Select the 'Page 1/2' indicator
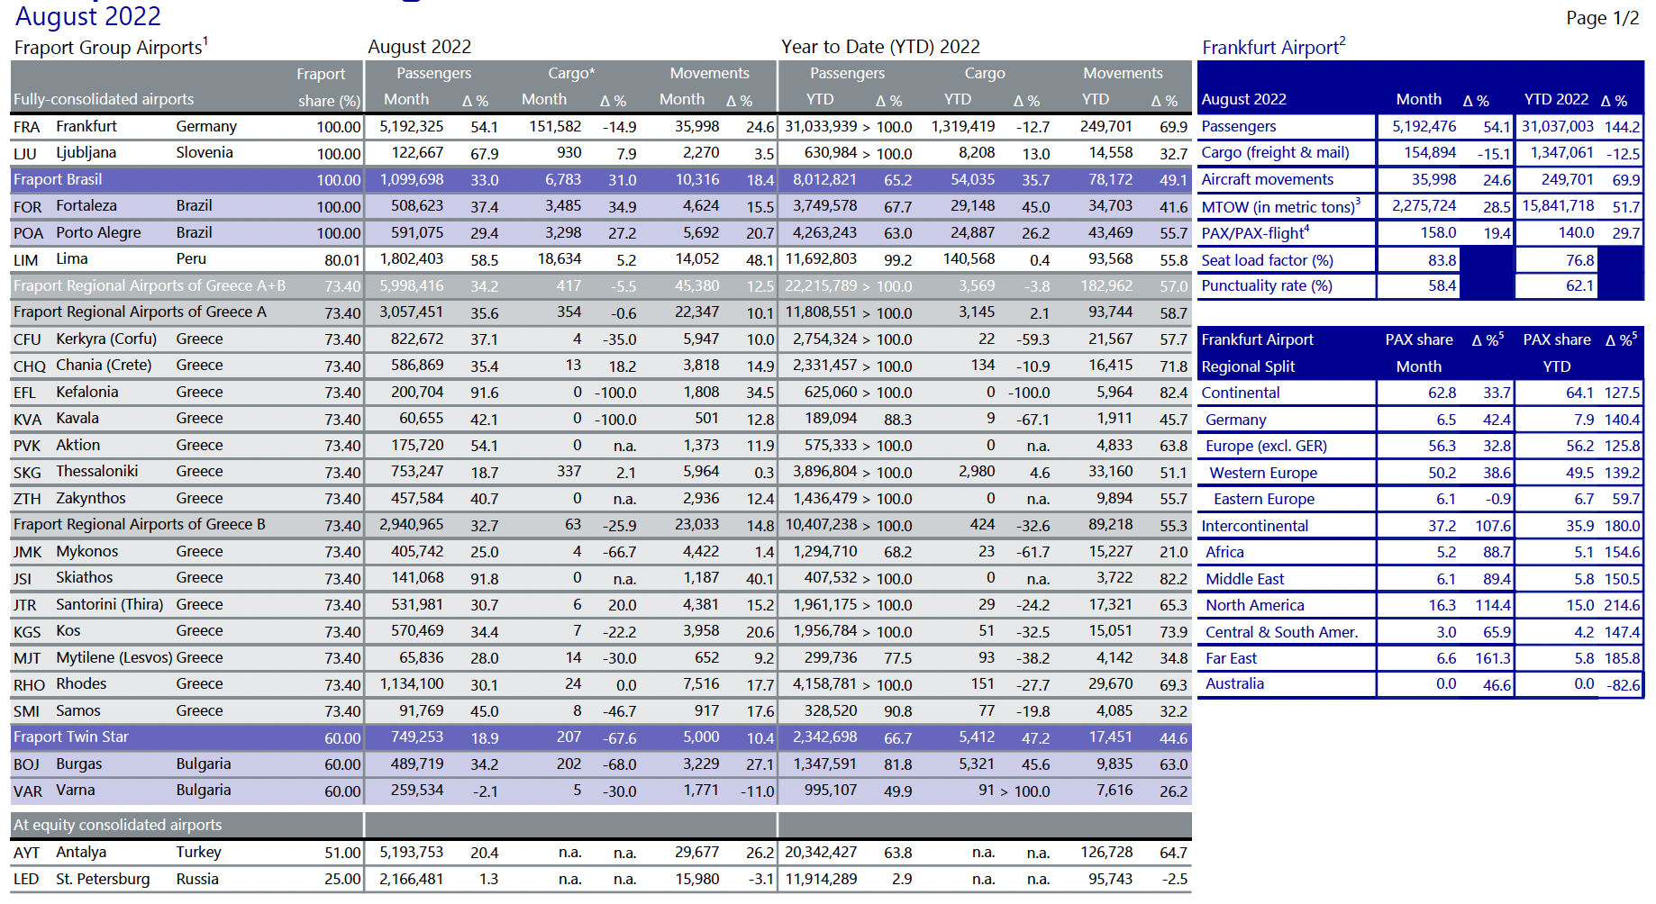The image size is (1656, 904). pyautogui.click(x=1602, y=18)
